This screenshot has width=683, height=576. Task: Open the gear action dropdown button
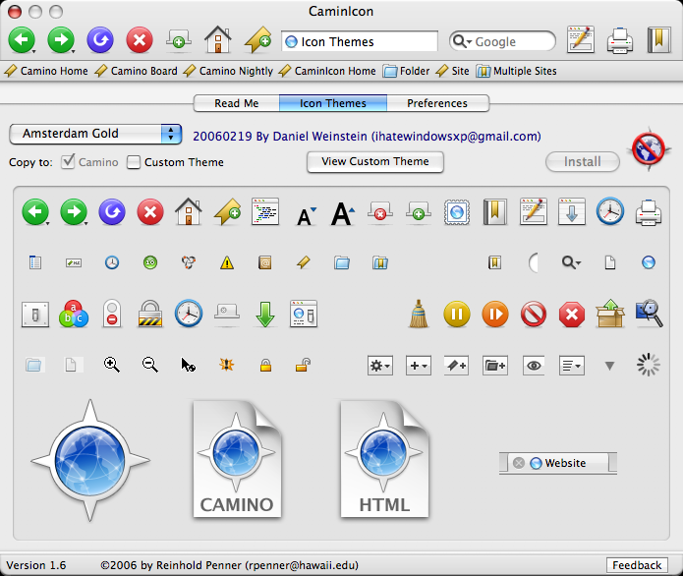point(380,366)
